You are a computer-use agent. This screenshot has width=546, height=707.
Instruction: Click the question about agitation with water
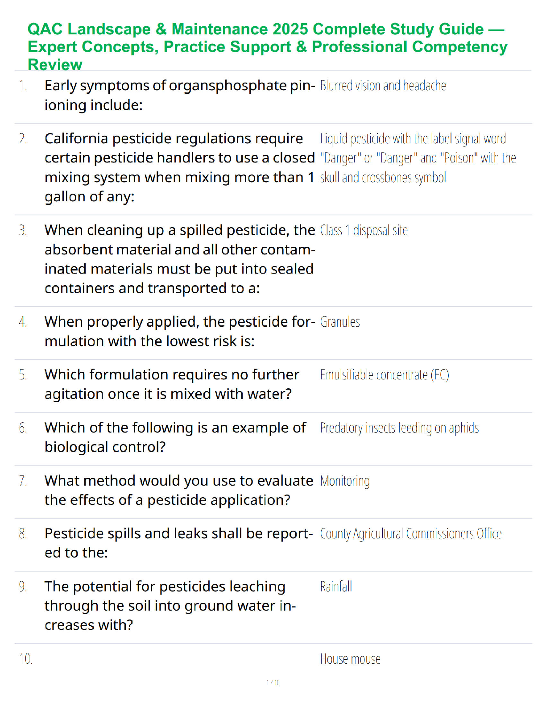tap(172, 384)
